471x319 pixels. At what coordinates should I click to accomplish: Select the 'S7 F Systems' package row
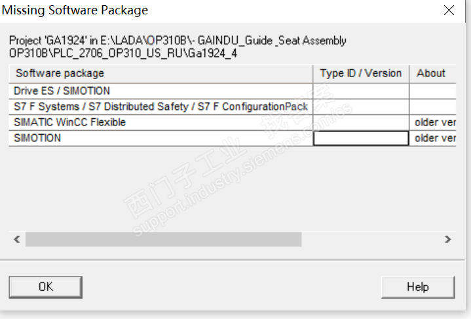161,107
